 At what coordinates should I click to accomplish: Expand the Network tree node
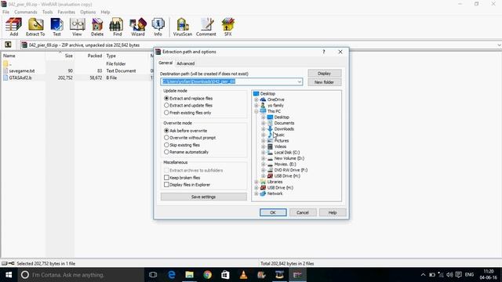click(x=256, y=193)
